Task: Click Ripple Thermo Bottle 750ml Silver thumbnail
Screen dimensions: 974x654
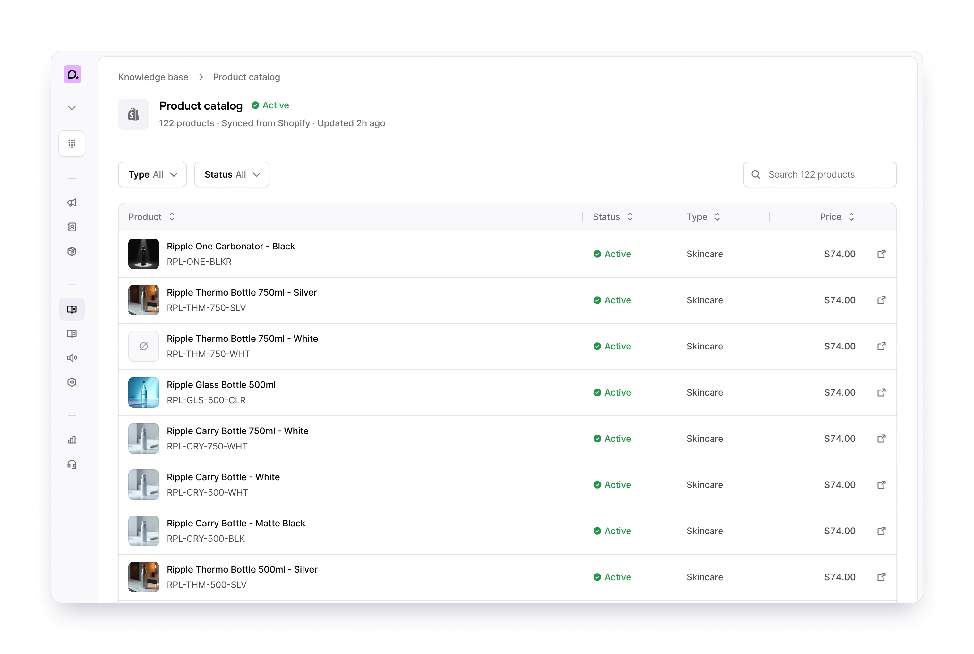Action: pyautogui.click(x=143, y=300)
